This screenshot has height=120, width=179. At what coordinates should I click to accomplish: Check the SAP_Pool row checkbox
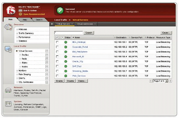point(57,66)
